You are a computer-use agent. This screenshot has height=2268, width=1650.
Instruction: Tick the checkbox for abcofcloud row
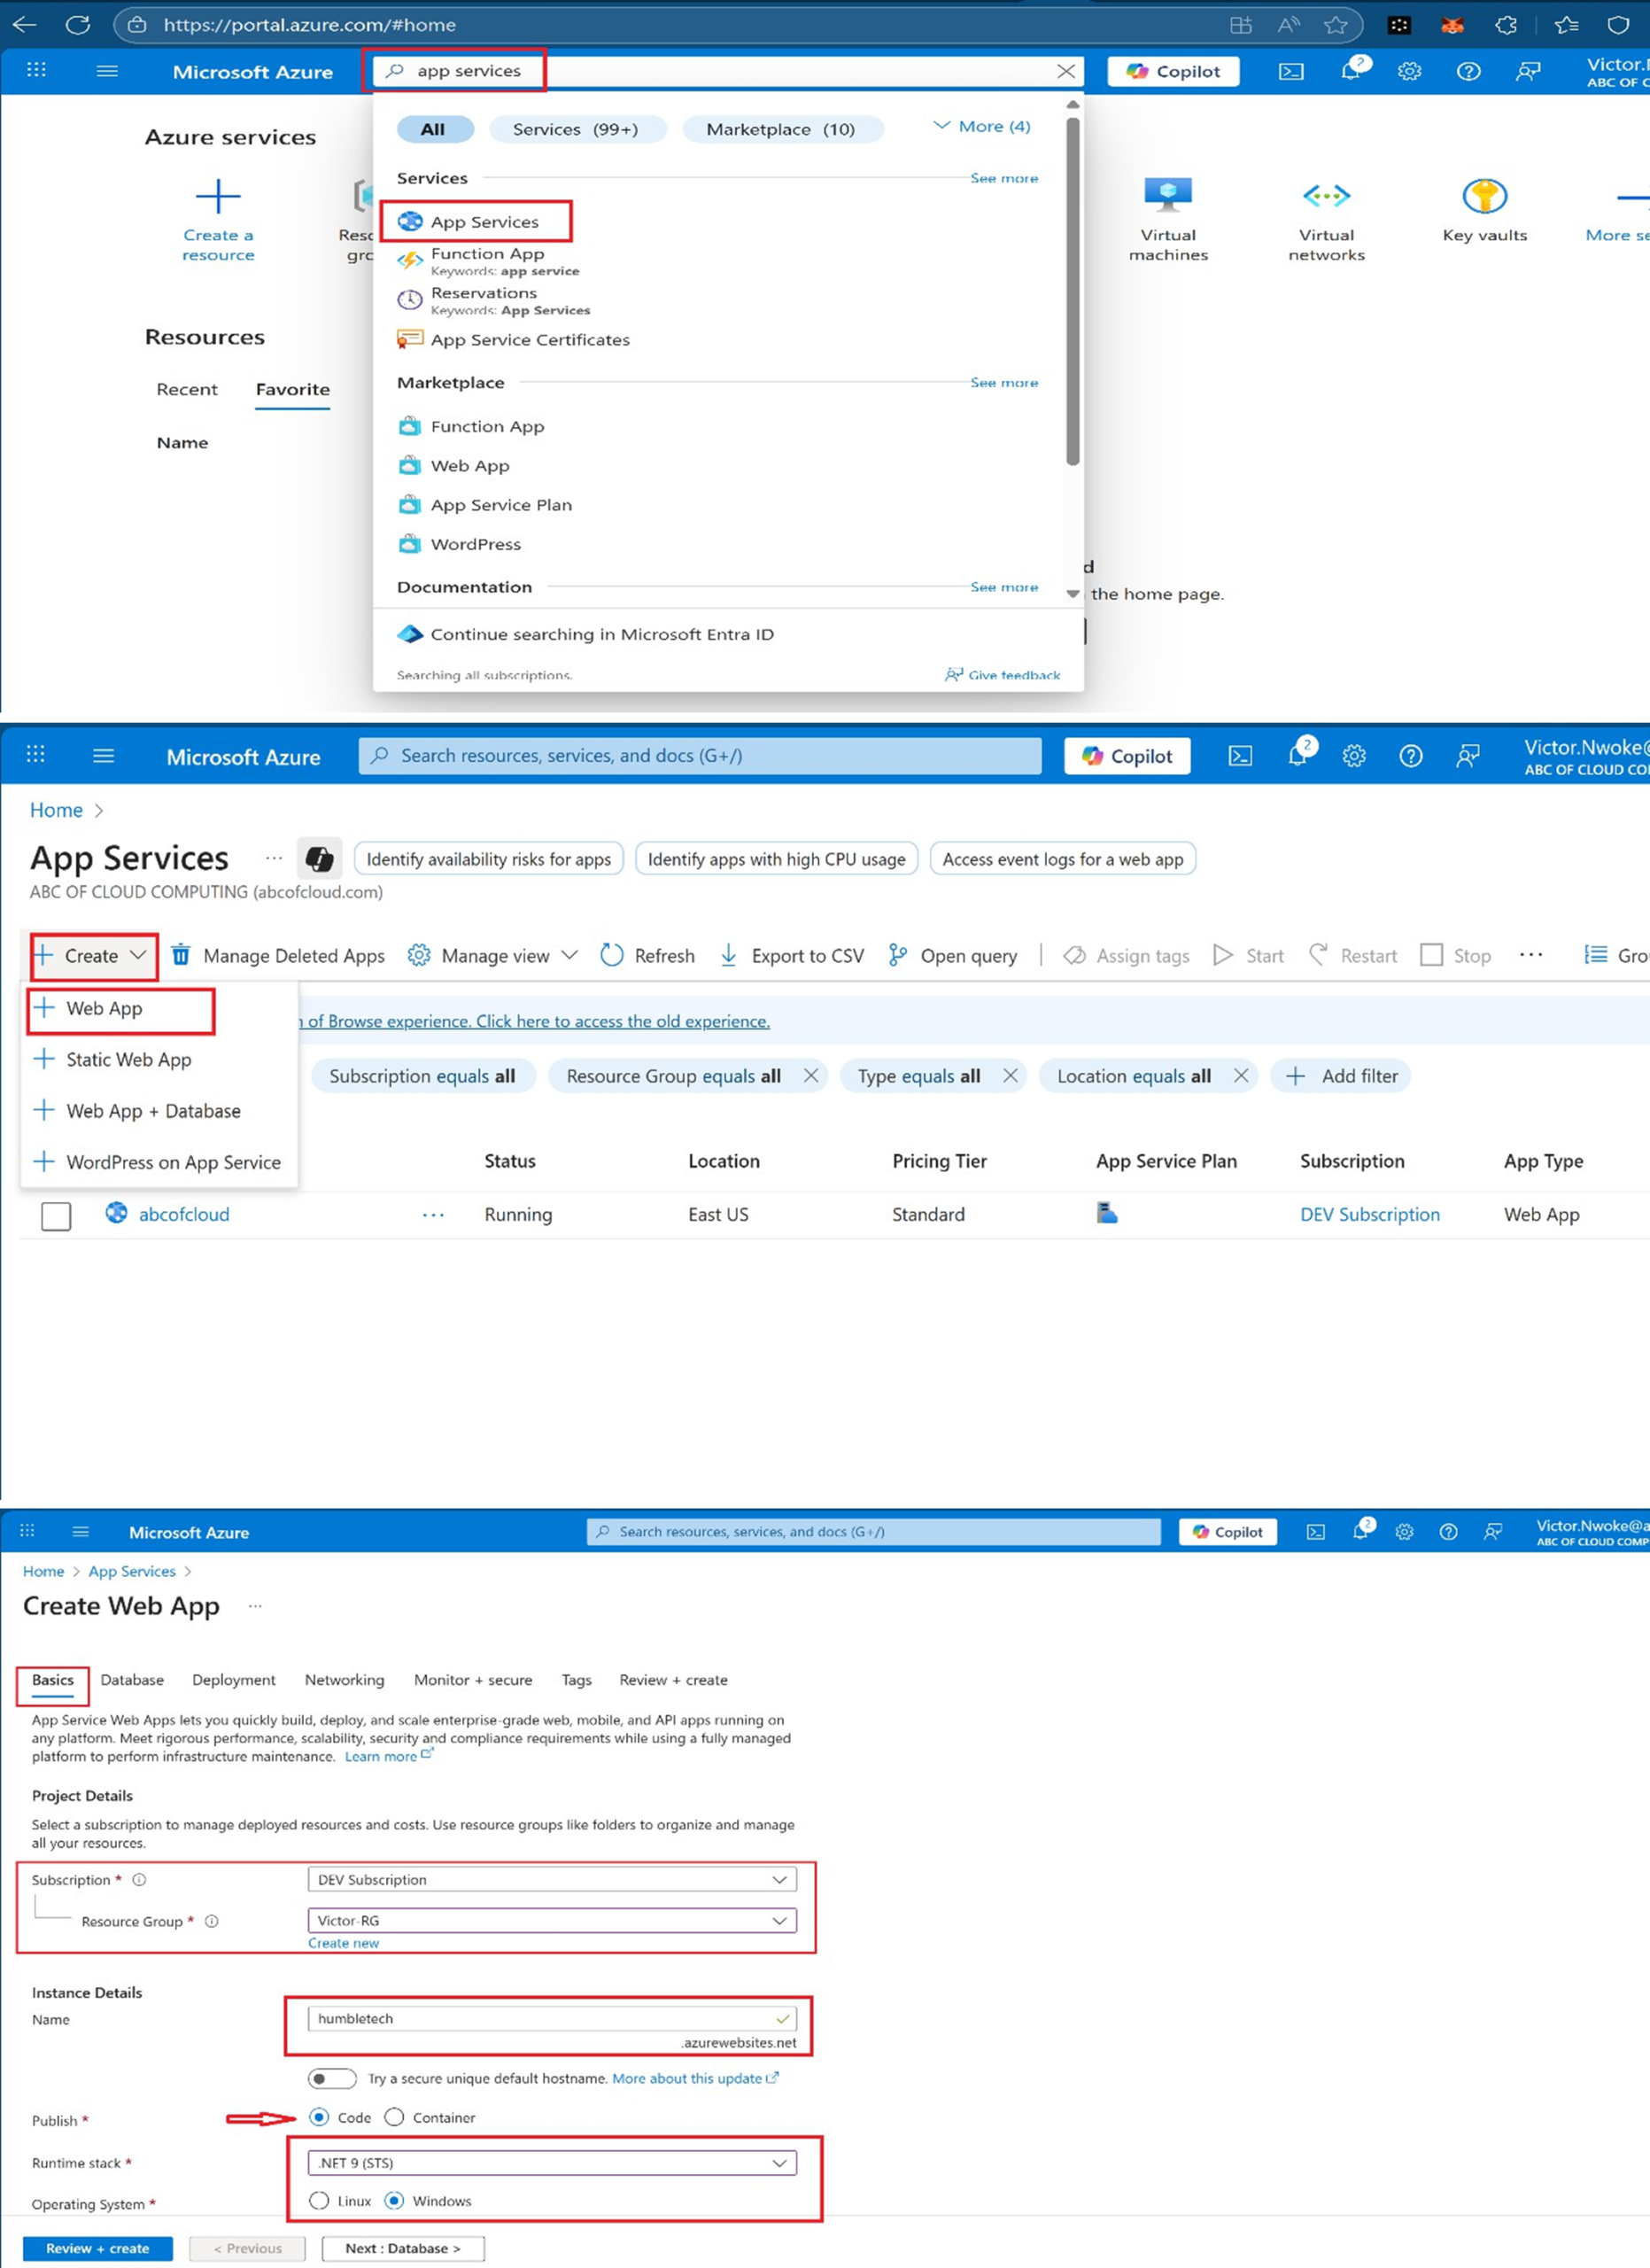pyautogui.click(x=56, y=1215)
